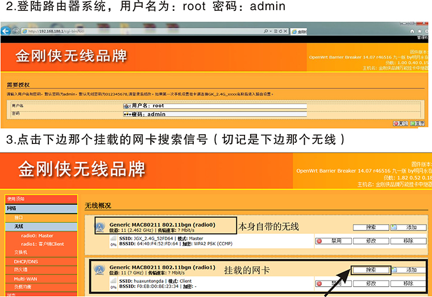Click the 无线概况 heading text
The width and height of the screenshot is (432, 297).
point(98,206)
